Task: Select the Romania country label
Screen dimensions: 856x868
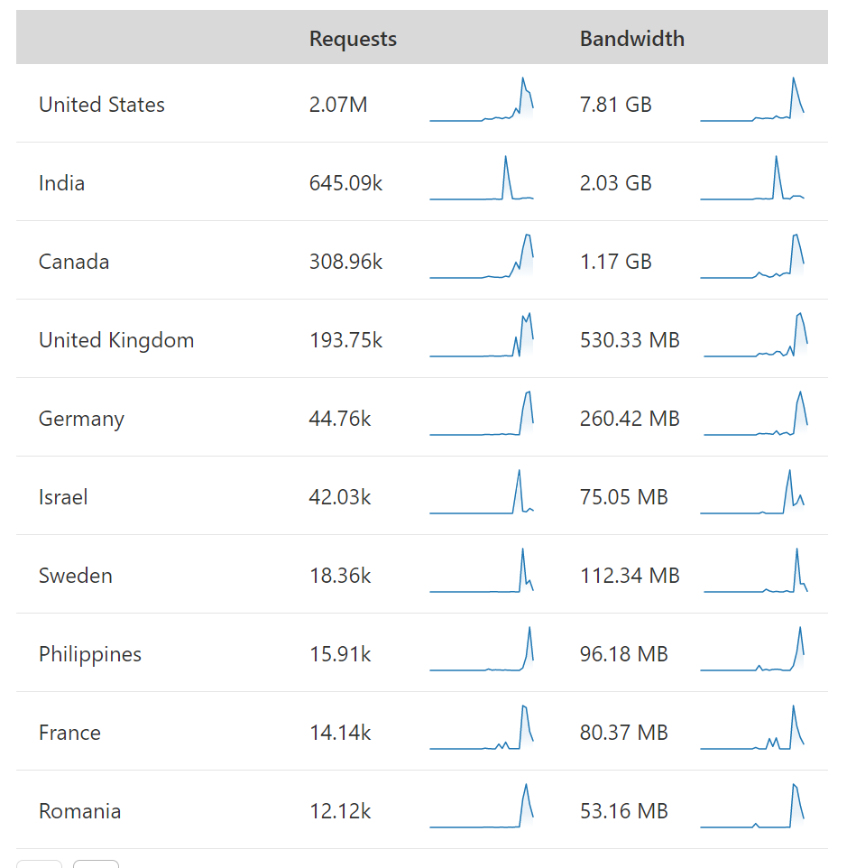Action: click(x=79, y=811)
